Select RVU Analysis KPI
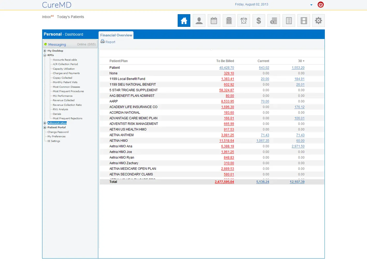The image size is (367, 264). 61,109
